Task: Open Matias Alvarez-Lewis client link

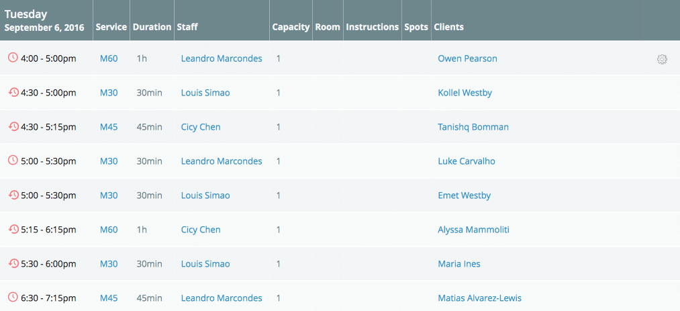Action: point(480,298)
